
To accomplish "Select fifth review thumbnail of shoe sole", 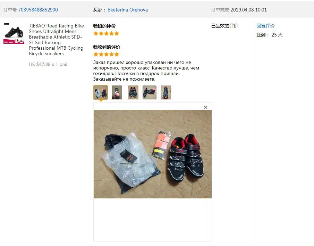I will 166,92.
